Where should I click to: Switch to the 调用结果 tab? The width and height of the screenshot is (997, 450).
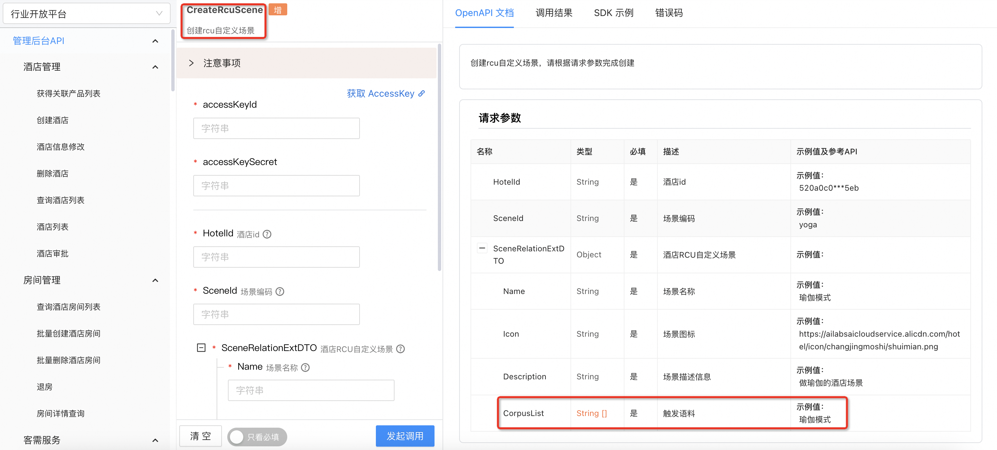[553, 13]
